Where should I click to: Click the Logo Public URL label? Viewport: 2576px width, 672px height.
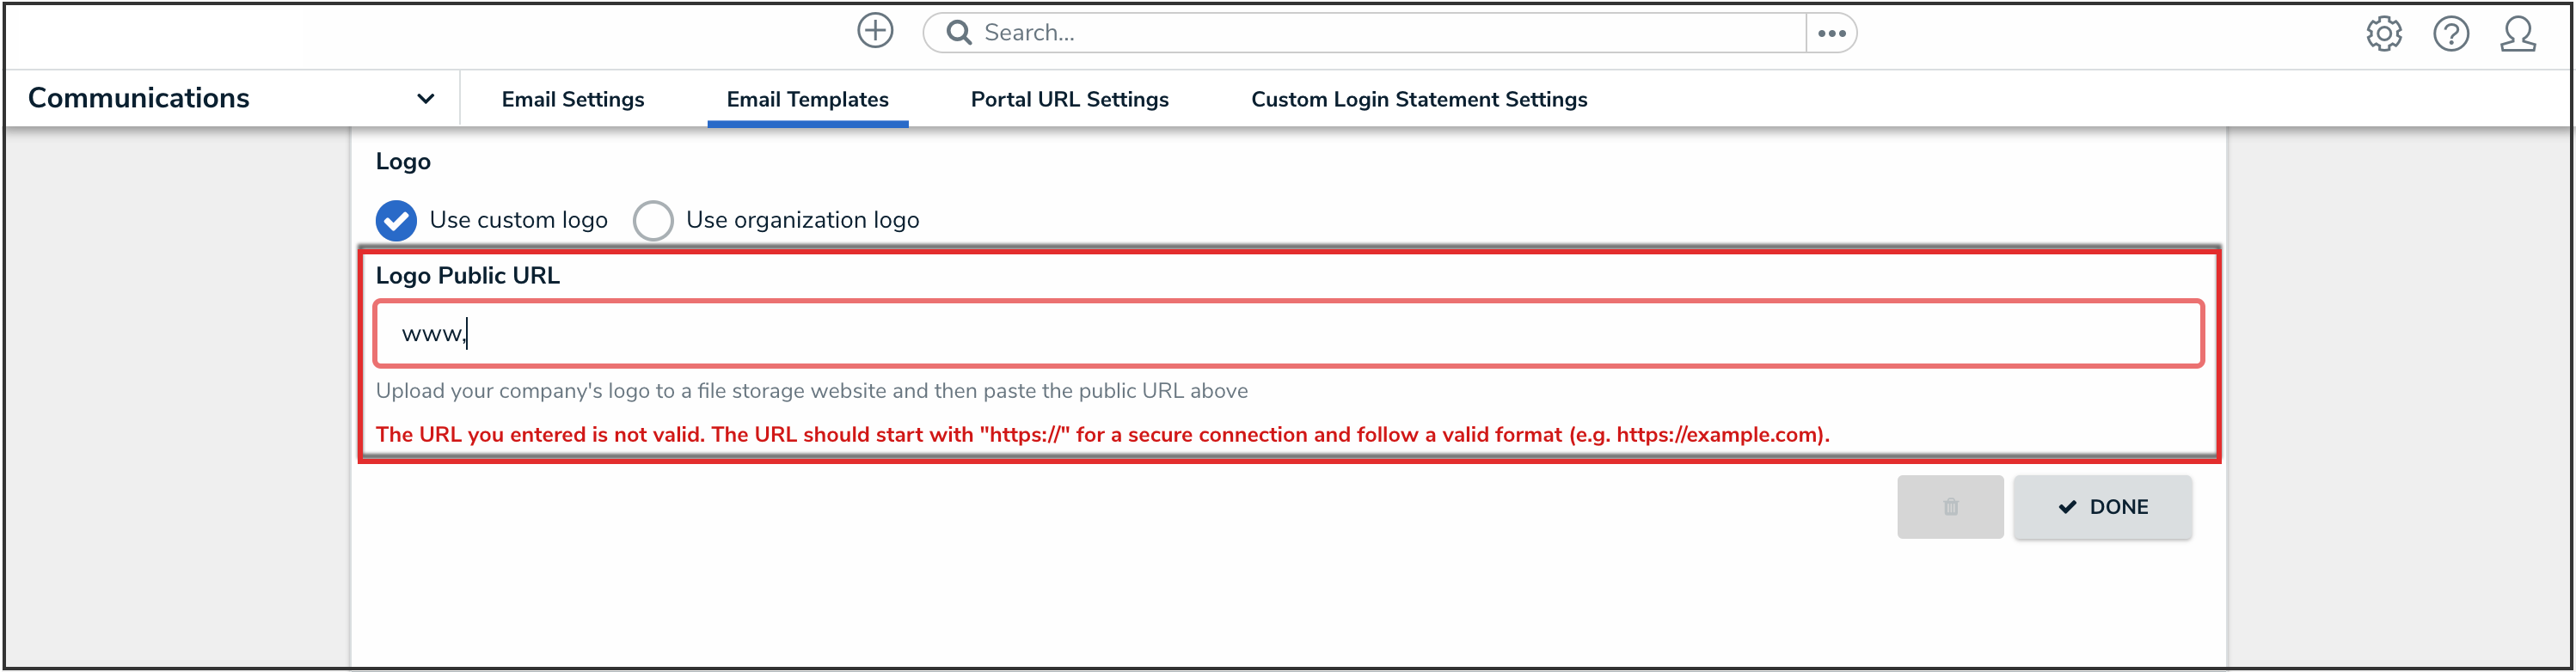467,276
